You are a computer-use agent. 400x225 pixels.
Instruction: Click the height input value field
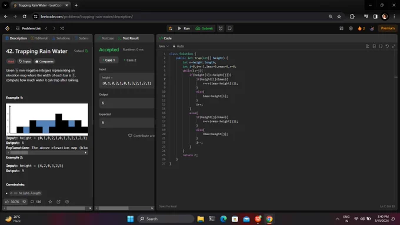coord(127,80)
